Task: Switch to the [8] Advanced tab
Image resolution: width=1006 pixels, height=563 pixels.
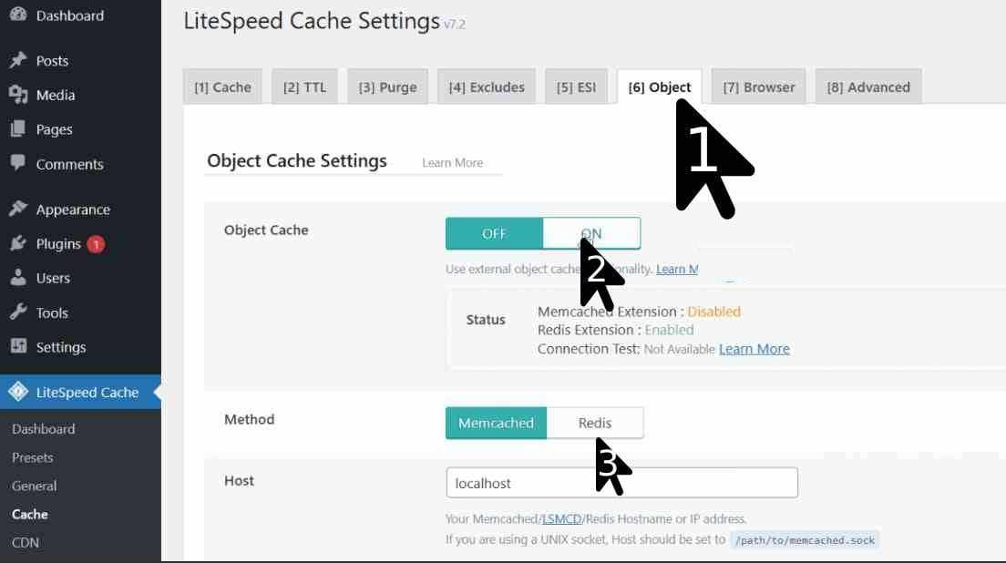Action: click(867, 87)
